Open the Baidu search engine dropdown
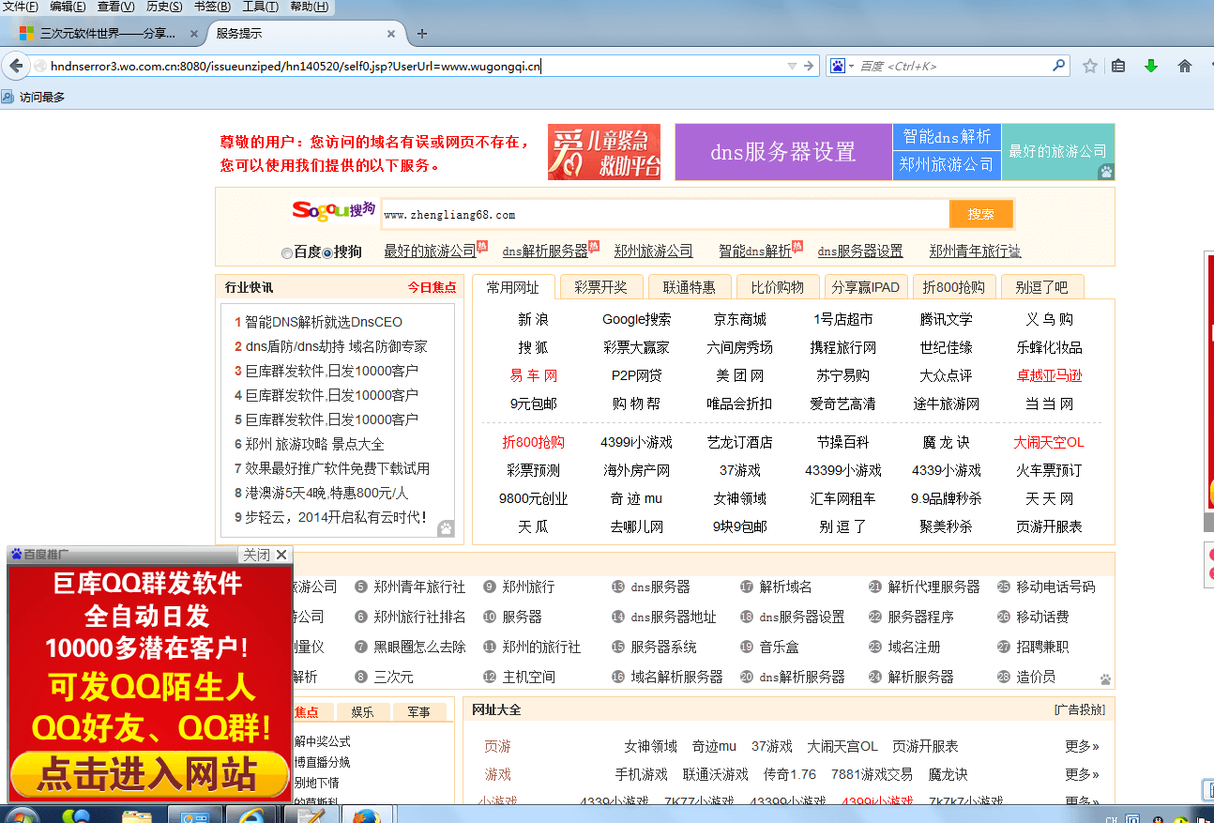Screen dimensions: 1214x823 (842, 66)
